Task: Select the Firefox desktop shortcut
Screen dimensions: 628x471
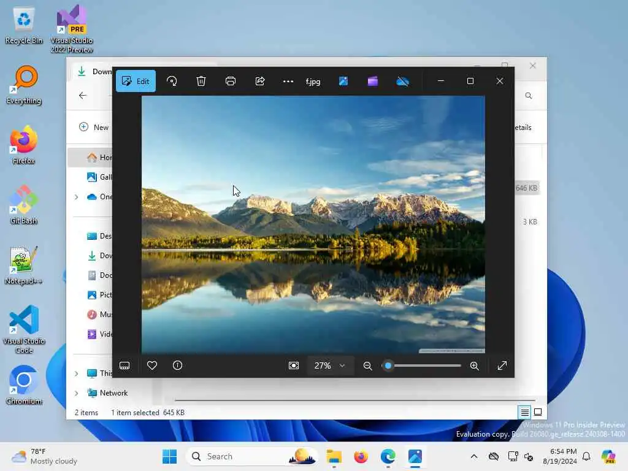Action: pos(24,145)
